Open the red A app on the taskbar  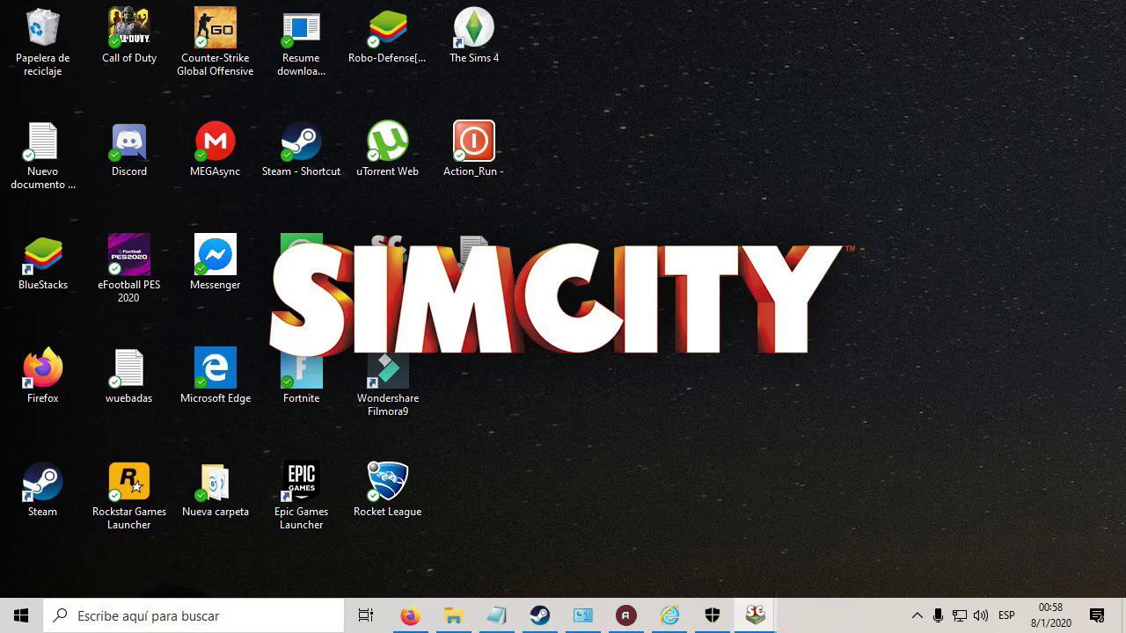coord(625,615)
